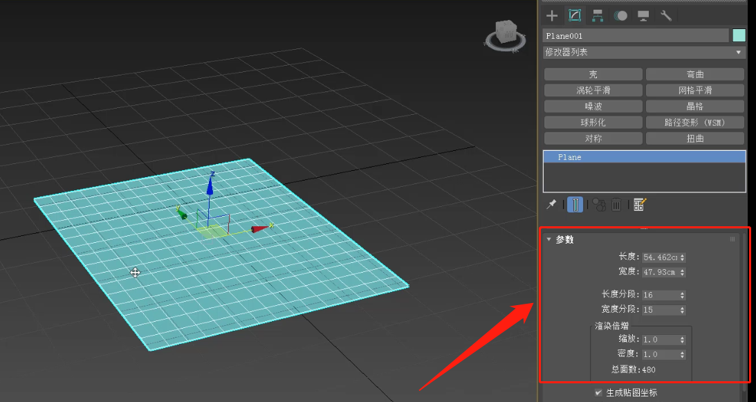The width and height of the screenshot is (756, 402).
Task: Adjust the 长度分段 spinner arrows
Action: tap(682, 295)
